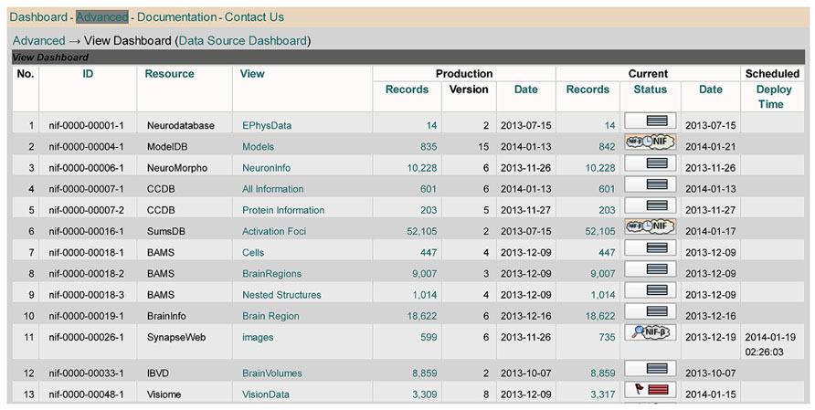The width and height of the screenshot is (815, 410).
Task: Click Advanced breadcrumb link
Action: (39, 40)
